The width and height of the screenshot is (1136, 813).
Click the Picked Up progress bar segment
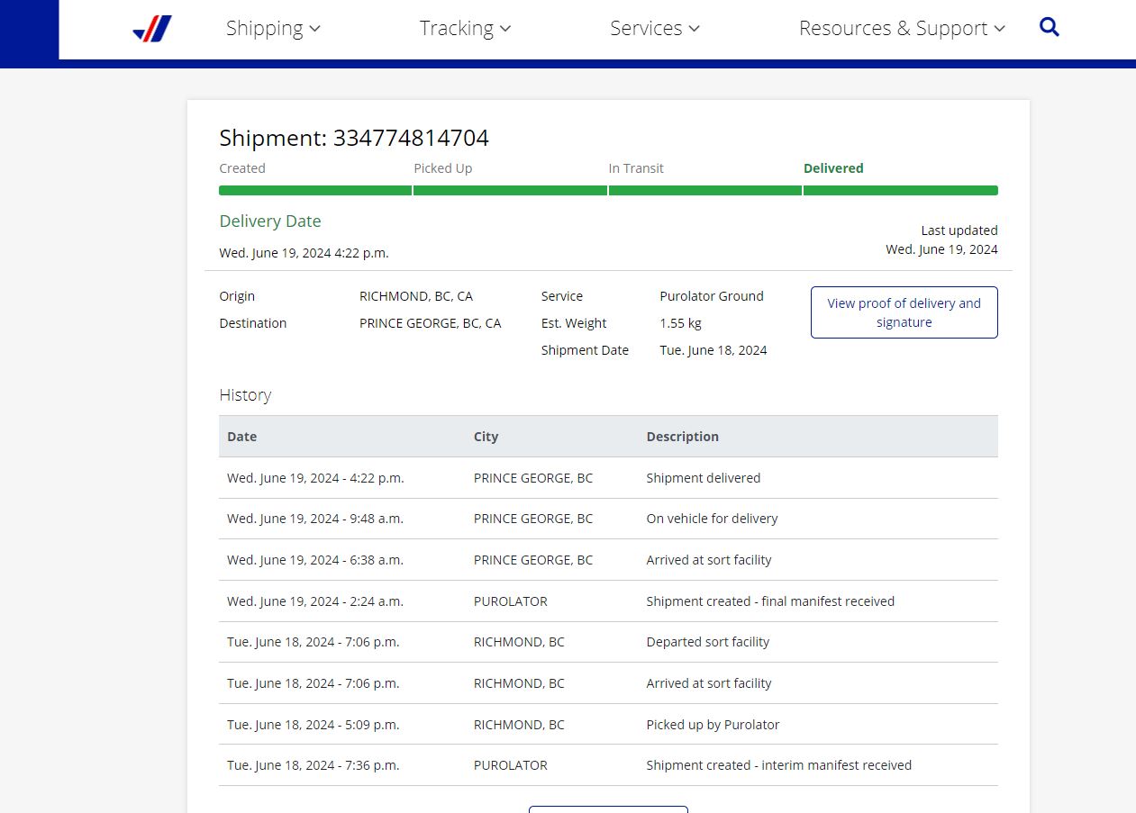510,190
